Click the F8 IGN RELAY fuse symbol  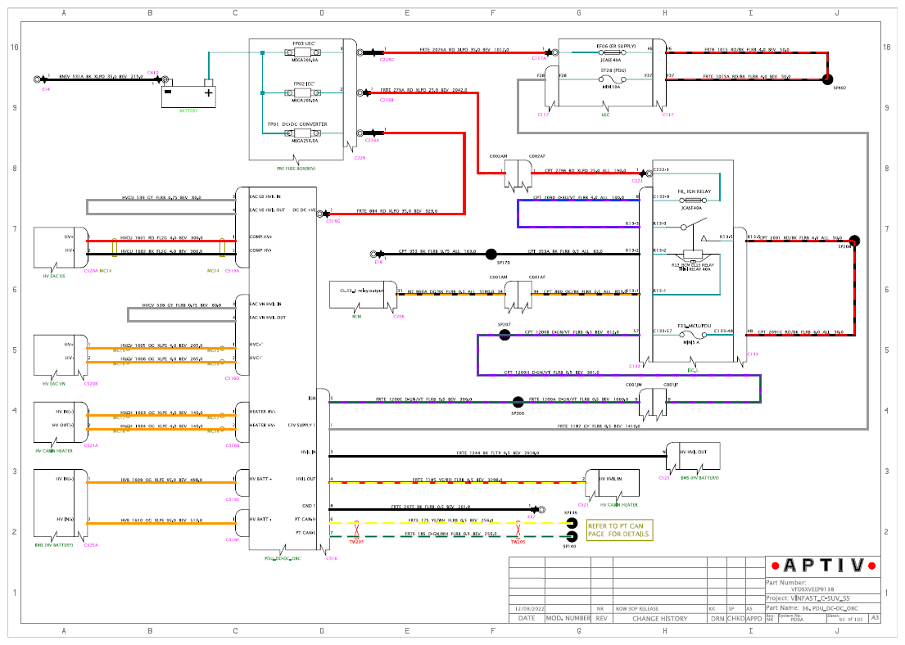click(x=691, y=201)
